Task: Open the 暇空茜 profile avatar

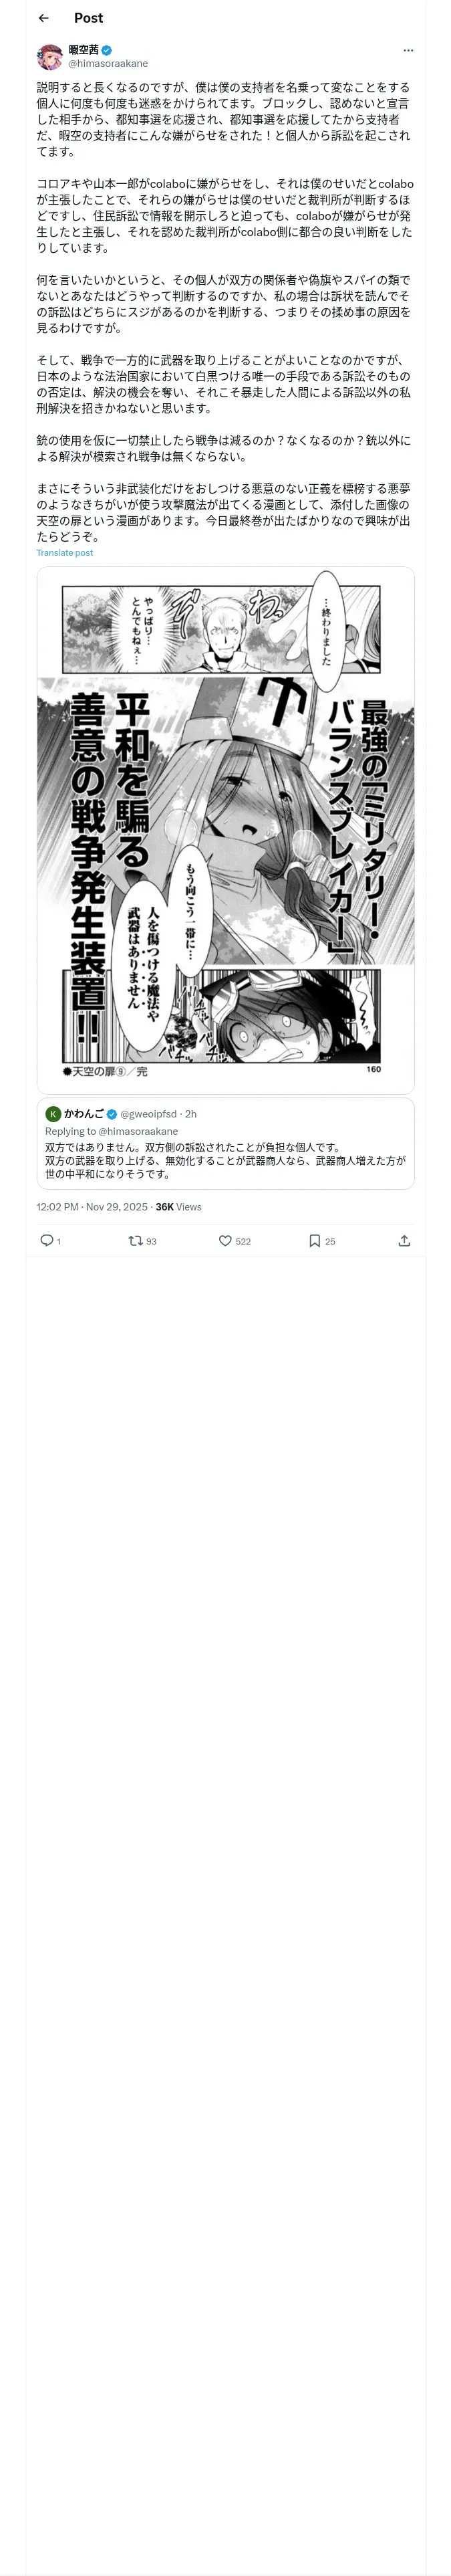Action: [49, 57]
